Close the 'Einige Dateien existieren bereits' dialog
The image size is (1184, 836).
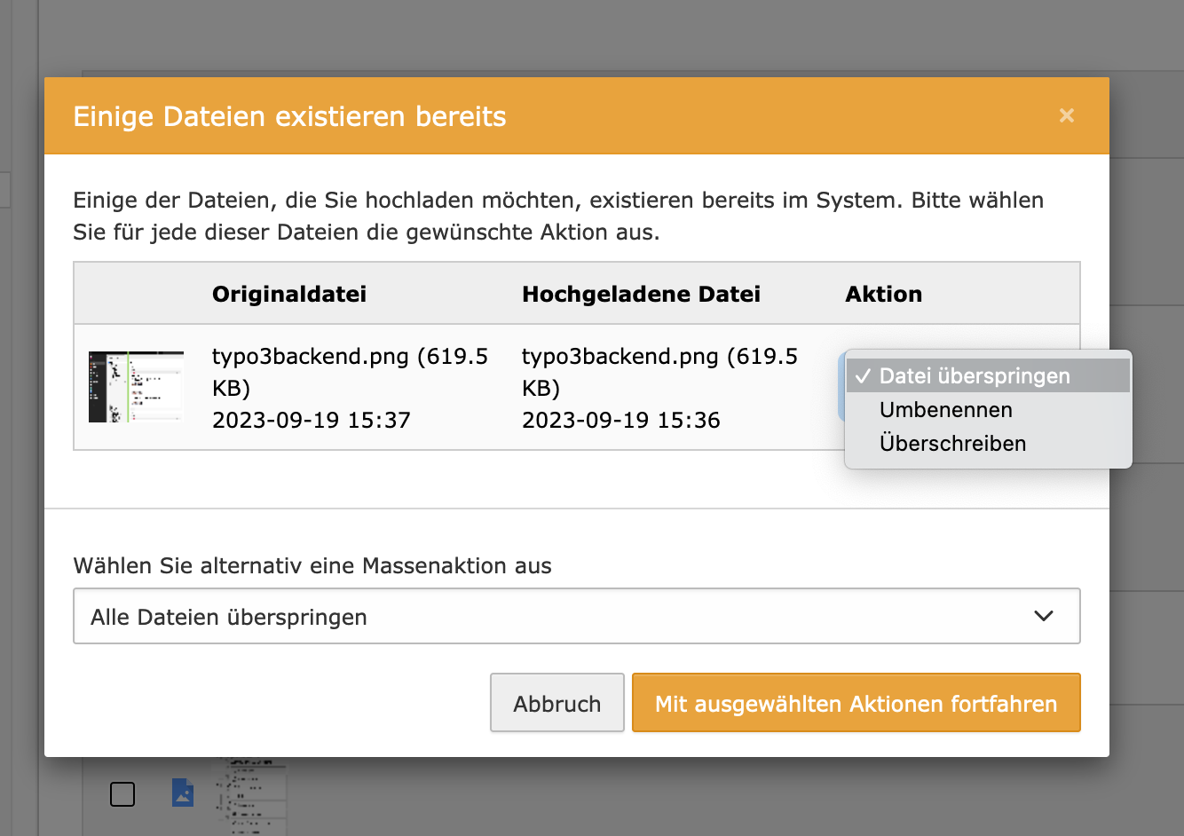pyautogui.click(x=1066, y=116)
